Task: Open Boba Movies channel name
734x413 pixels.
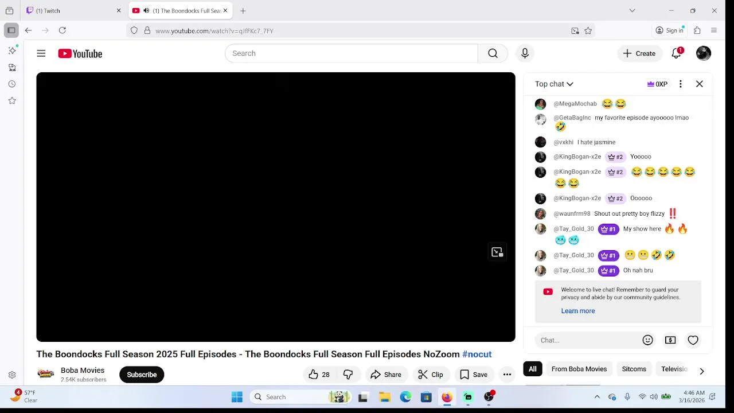Action: [x=83, y=370]
